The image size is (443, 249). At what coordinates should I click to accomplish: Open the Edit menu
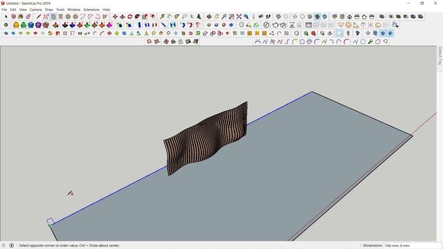point(13,10)
